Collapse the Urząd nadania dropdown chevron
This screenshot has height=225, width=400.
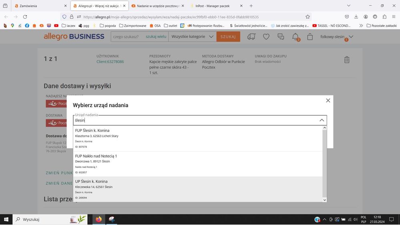point(322,120)
